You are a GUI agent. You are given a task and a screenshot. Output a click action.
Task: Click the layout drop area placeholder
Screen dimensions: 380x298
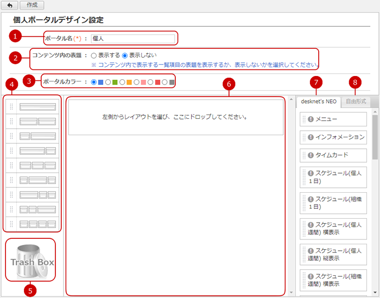click(176, 117)
